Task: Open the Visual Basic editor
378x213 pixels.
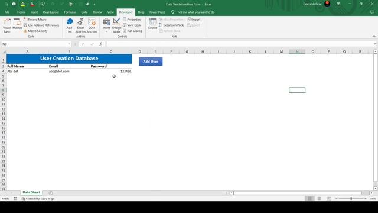Action: coord(7,25)
